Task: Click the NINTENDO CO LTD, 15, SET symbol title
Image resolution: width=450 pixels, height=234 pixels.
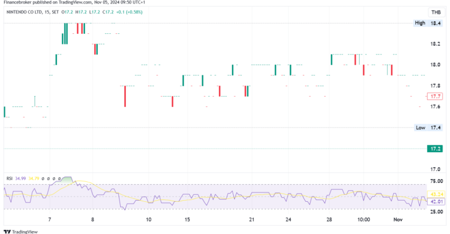Action: click(32, 12)
